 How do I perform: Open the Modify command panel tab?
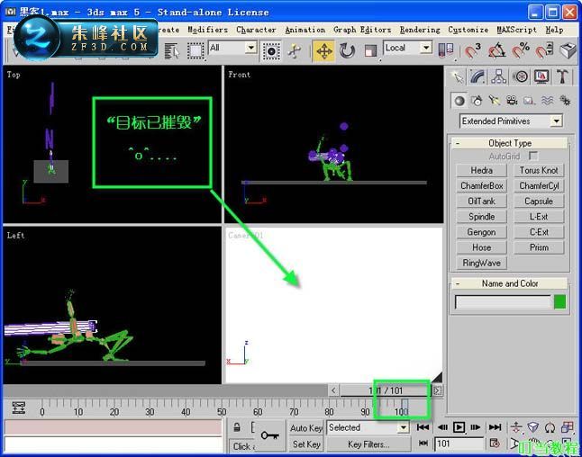[477, 77]
